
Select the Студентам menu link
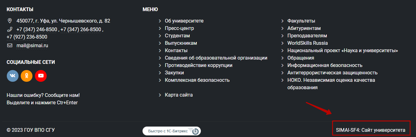tap(177, 36)
